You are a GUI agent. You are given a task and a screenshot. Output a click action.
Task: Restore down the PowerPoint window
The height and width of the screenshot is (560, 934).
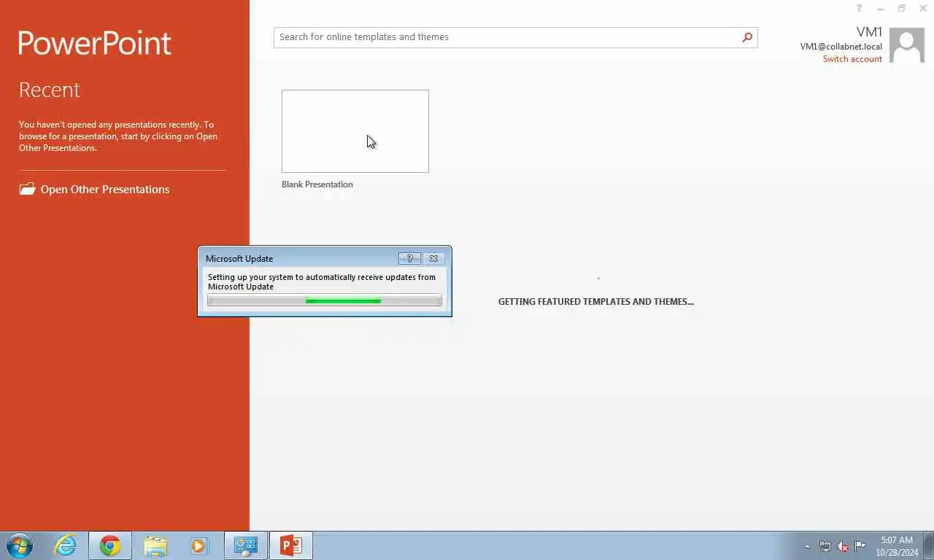tap(902, 8)
